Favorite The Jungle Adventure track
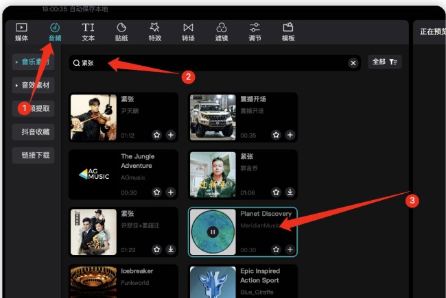 pos(156,193)
